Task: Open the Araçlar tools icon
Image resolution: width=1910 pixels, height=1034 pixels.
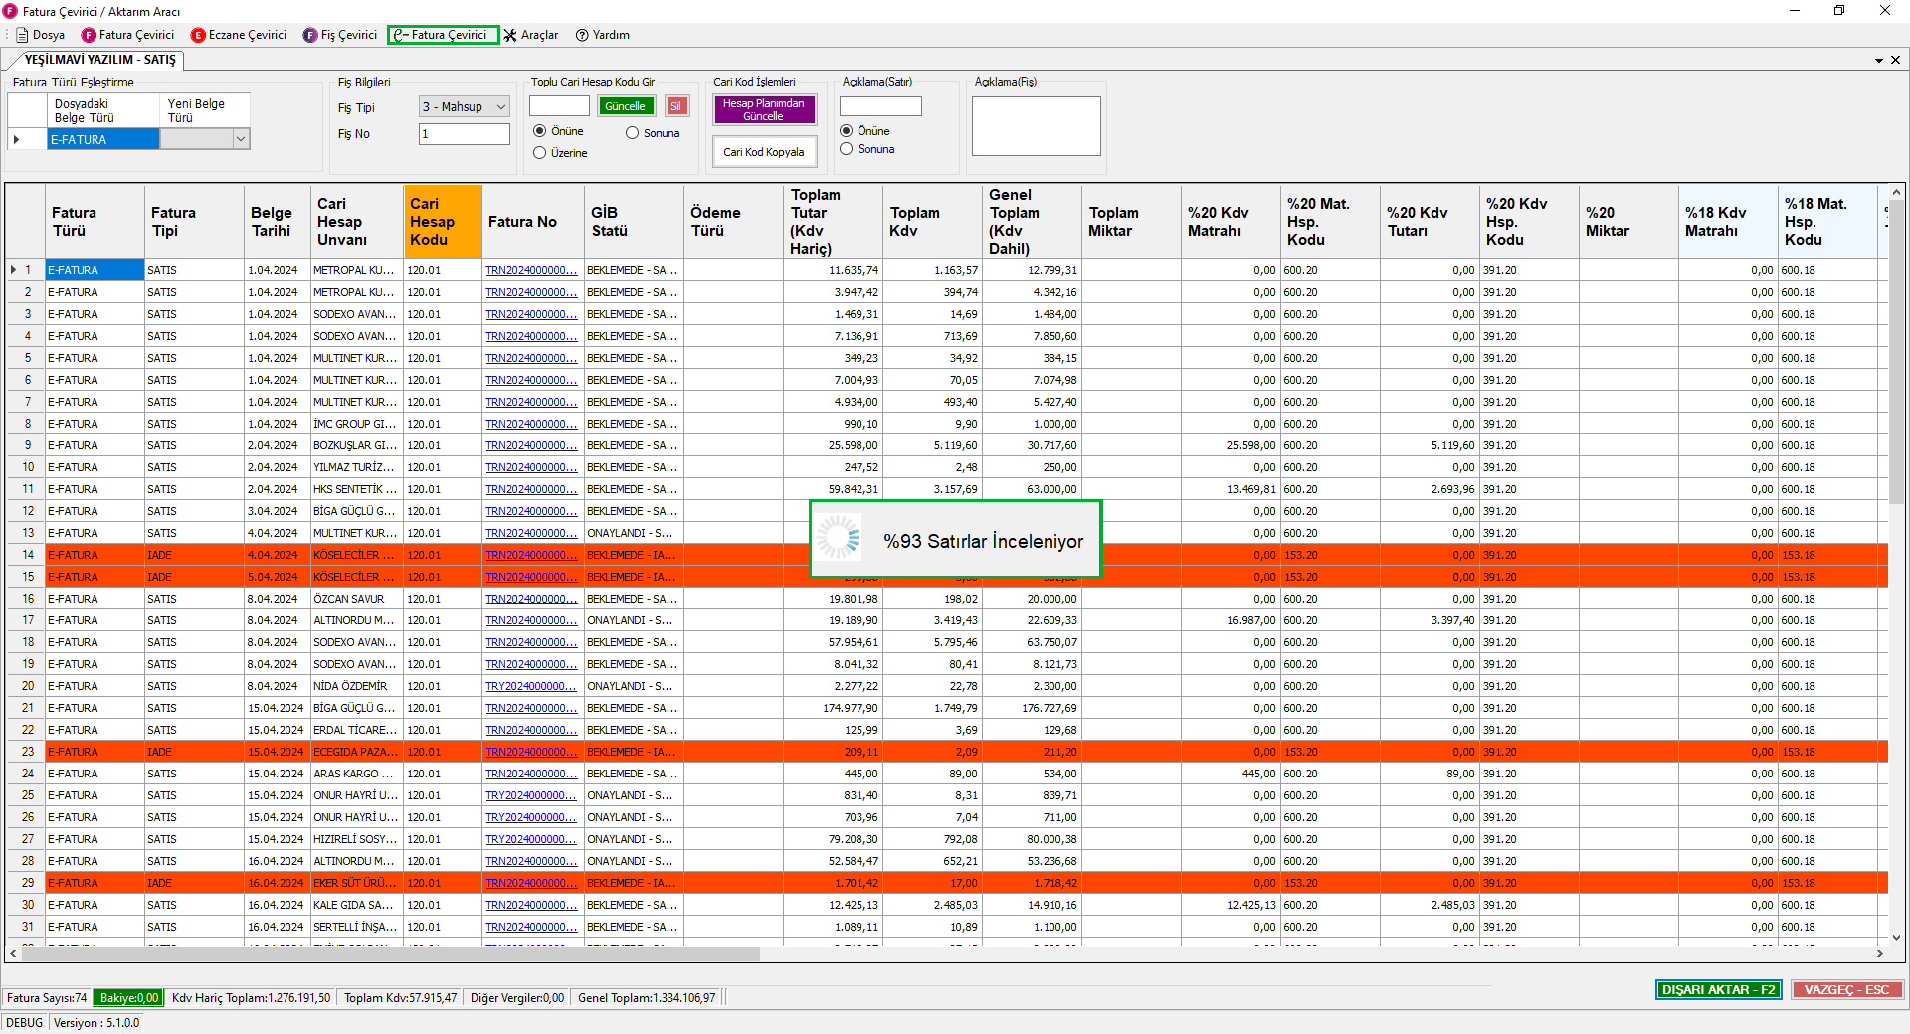Action: pos(510,35)
